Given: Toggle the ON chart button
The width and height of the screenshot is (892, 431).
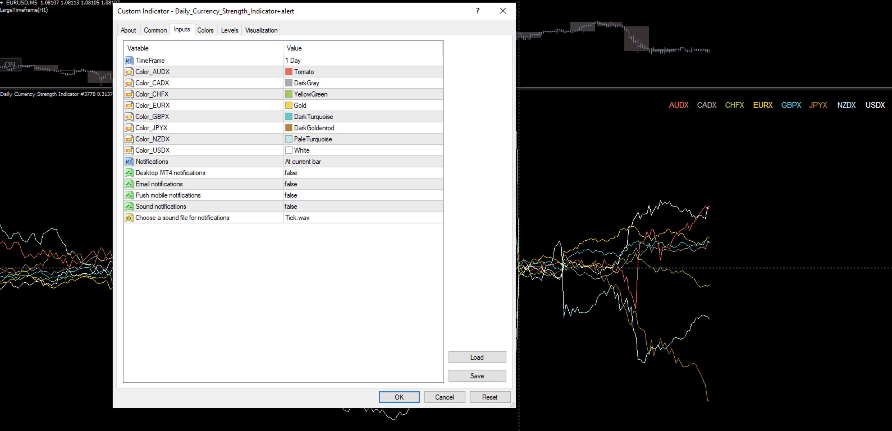Looking at the screenshot, I should click(10, 64).
